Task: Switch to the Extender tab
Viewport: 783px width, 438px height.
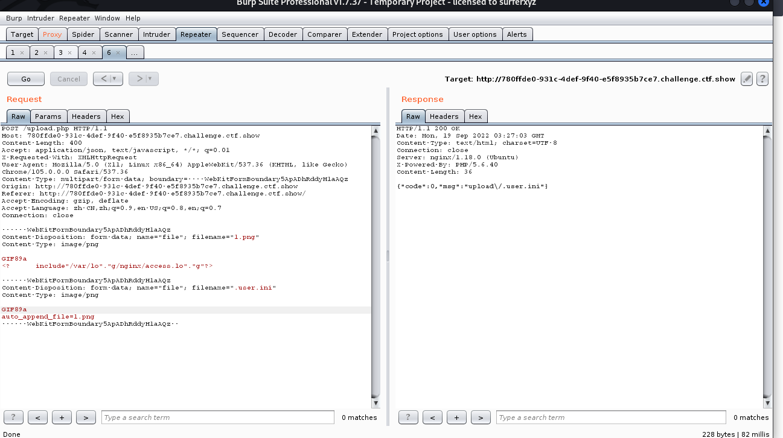Action: pos(367,34)
